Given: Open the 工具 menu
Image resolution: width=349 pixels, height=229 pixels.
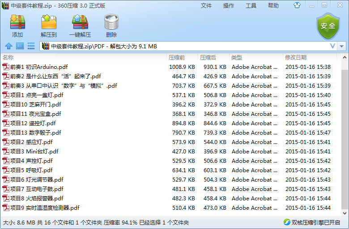Looking at the screenshot, I should coord(251,5).
